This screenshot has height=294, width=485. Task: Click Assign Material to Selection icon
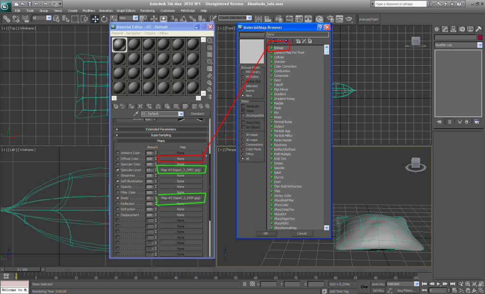(131, 107)
